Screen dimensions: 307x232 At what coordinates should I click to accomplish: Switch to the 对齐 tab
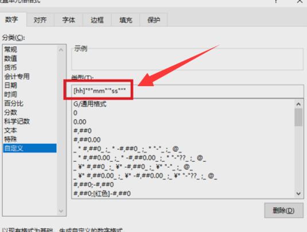click(40, 19)
